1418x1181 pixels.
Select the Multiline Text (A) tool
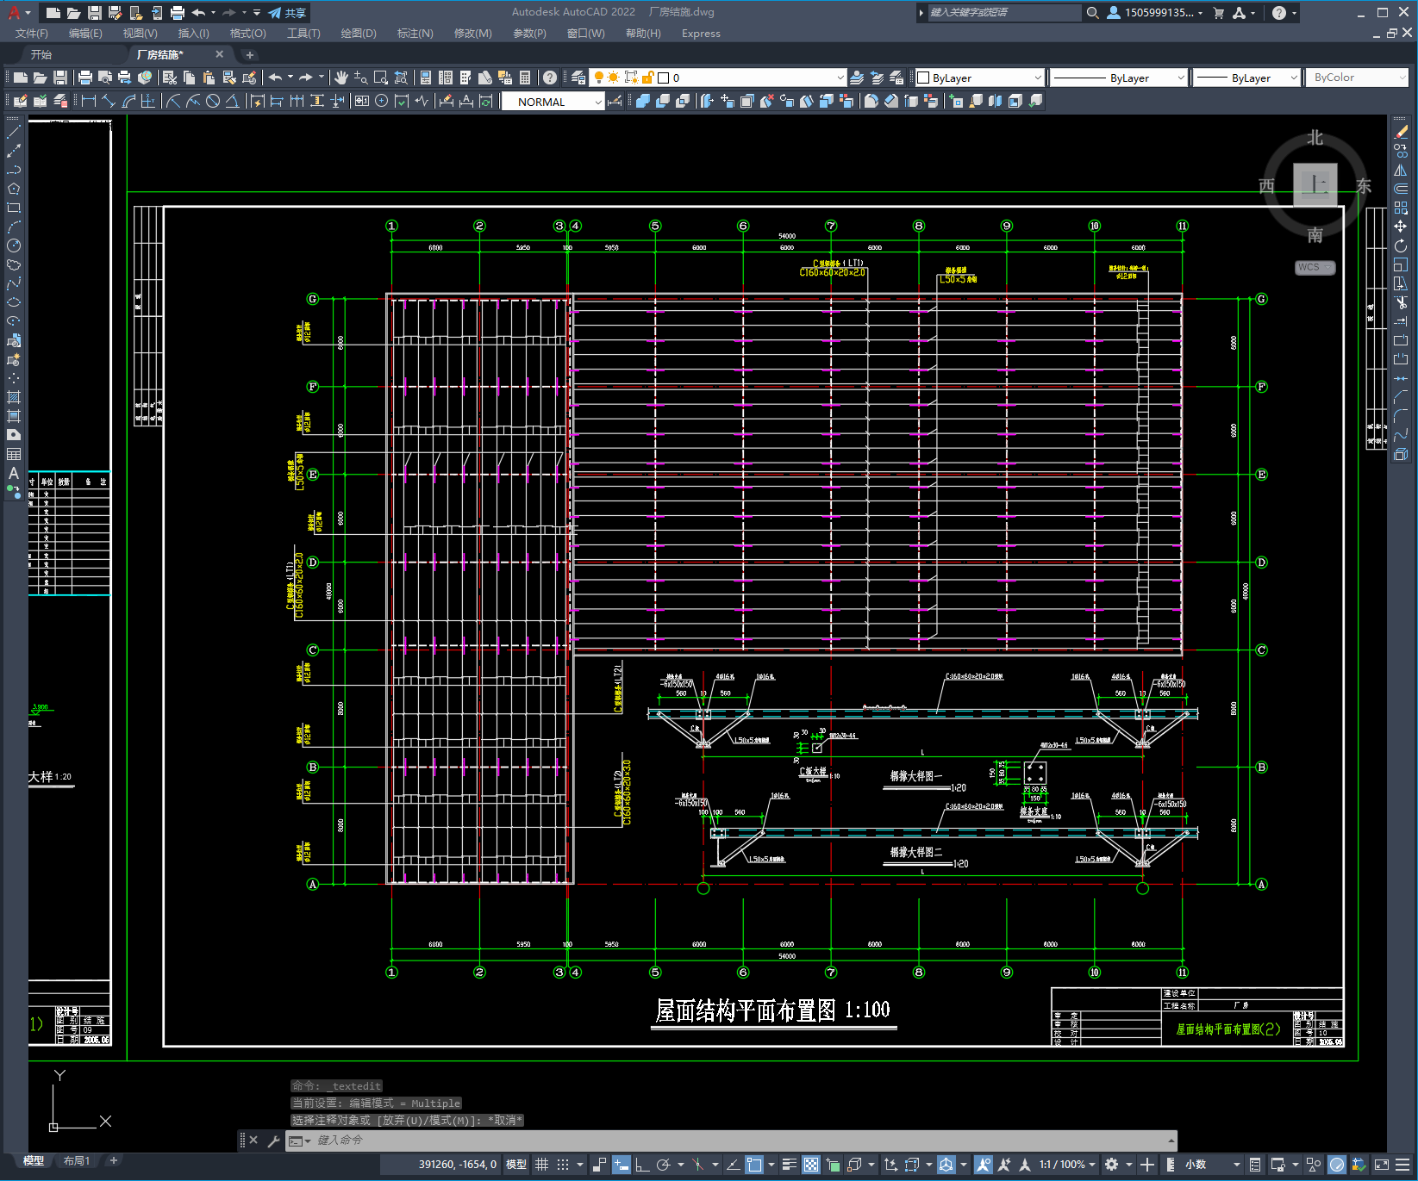14,473
